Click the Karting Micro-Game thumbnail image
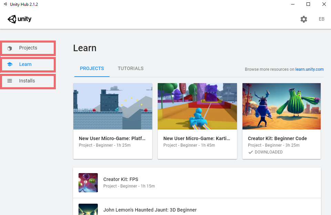 coord(197,106)
